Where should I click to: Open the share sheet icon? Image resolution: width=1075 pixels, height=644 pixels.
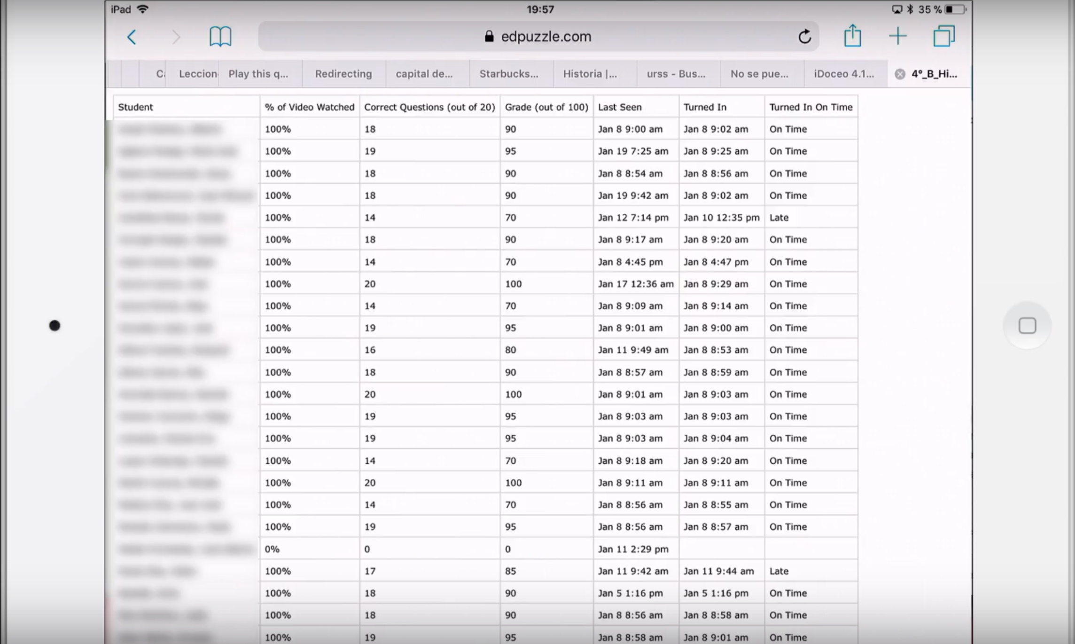[x=852, y=36]
